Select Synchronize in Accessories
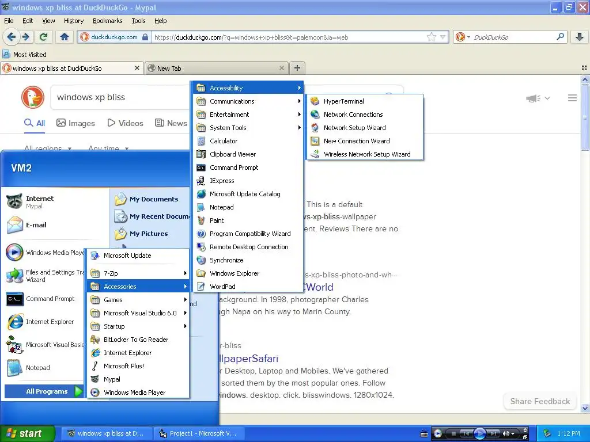The image size is (590, 442). pyautogui.click(x=248, y=260)
